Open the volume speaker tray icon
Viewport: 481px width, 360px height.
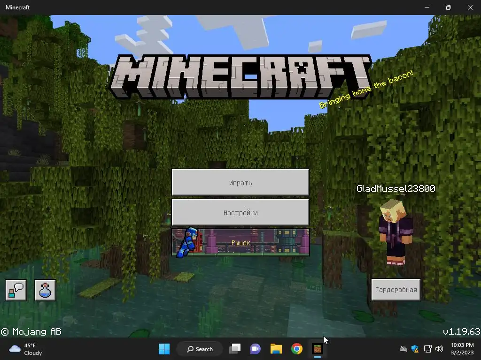(x=439, y=349)
